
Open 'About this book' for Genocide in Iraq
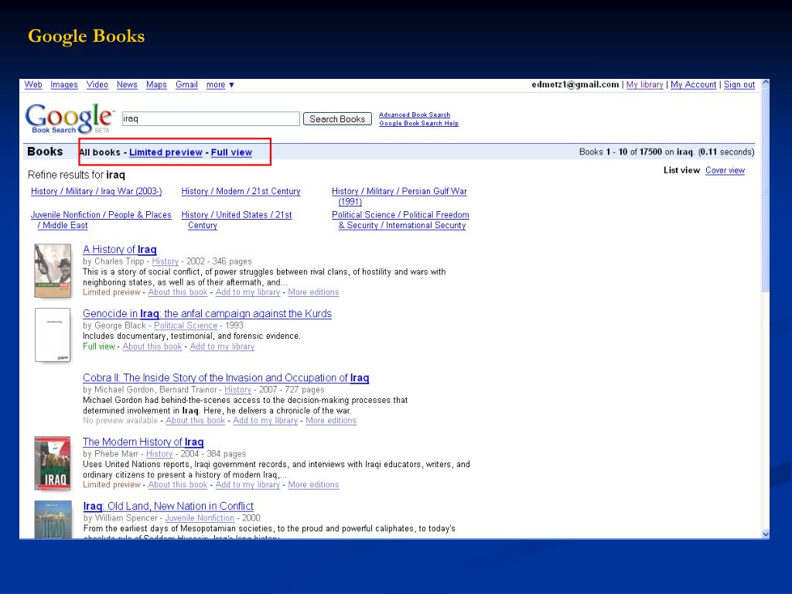tap(152, 346)
